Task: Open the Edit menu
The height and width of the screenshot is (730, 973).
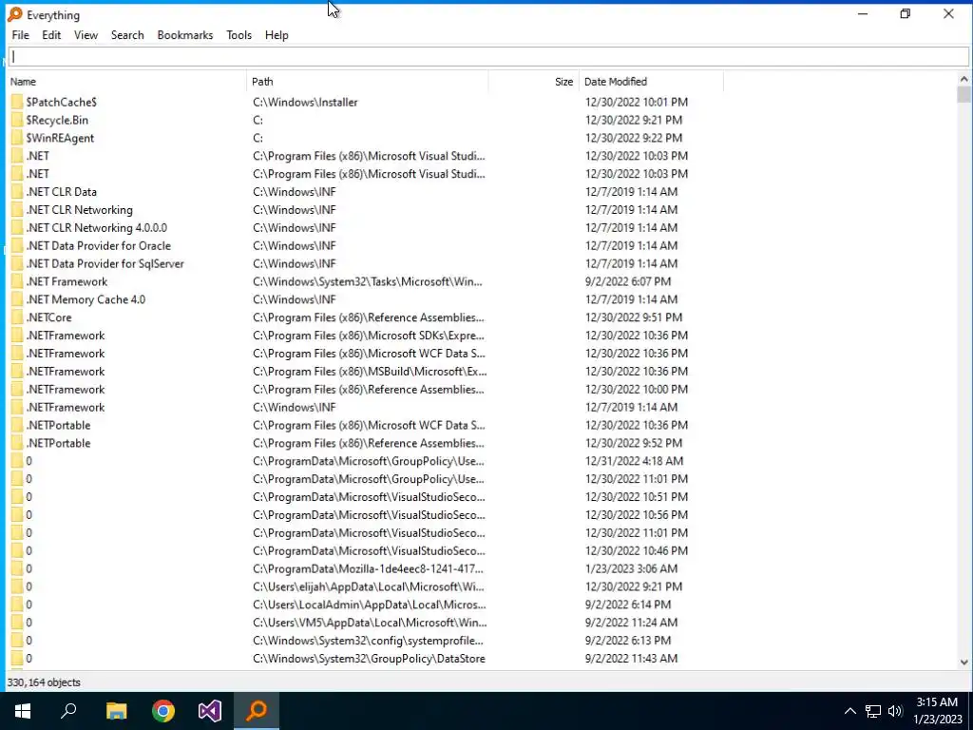Action: pos(51,35)
